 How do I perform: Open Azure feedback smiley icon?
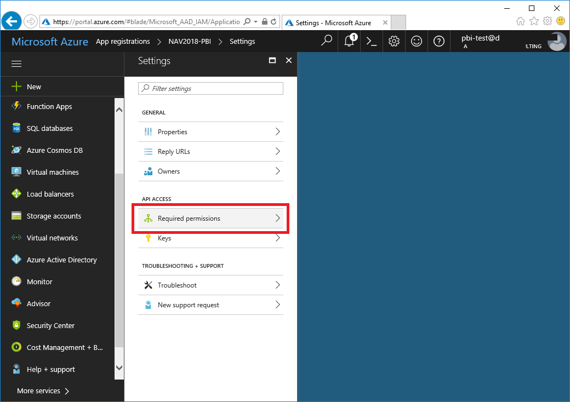417,41
